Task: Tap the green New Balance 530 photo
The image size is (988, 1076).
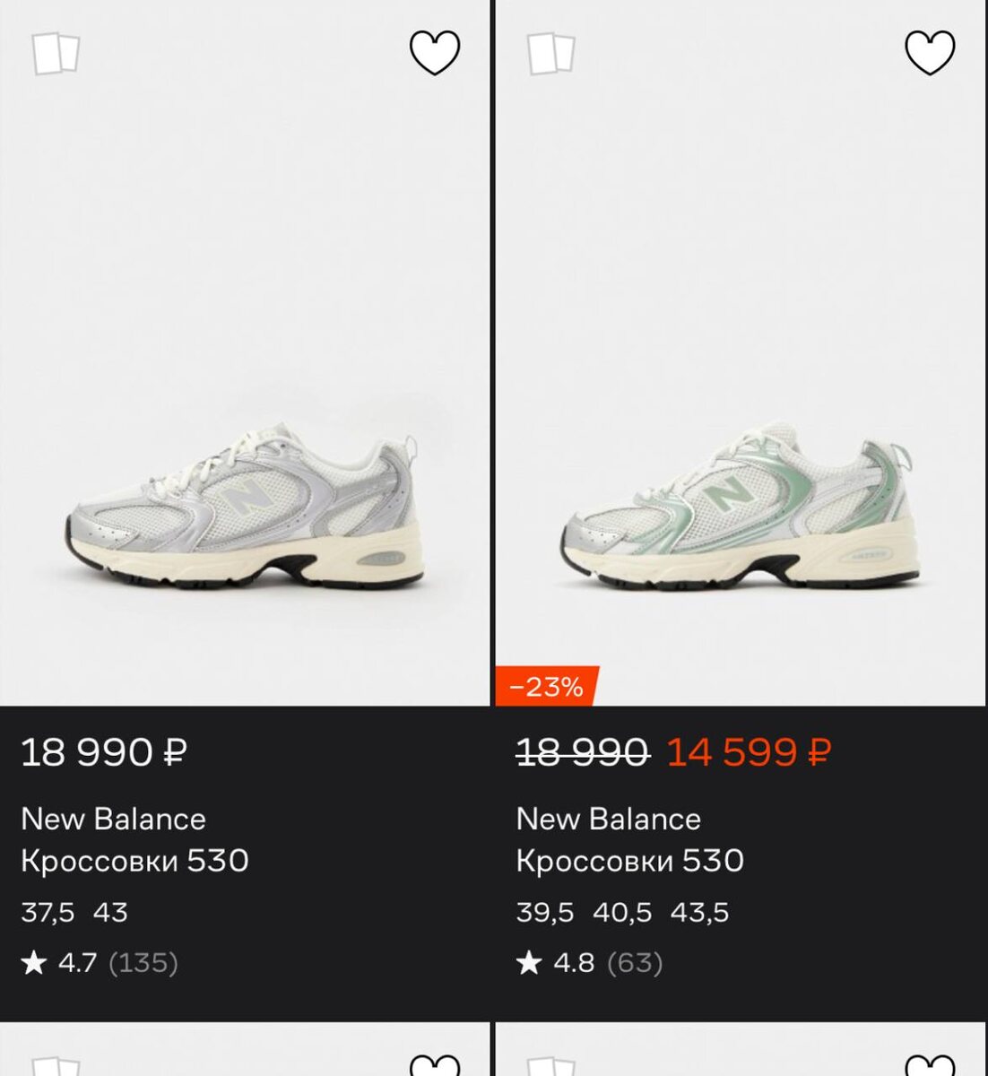Action: click(741, 511)
